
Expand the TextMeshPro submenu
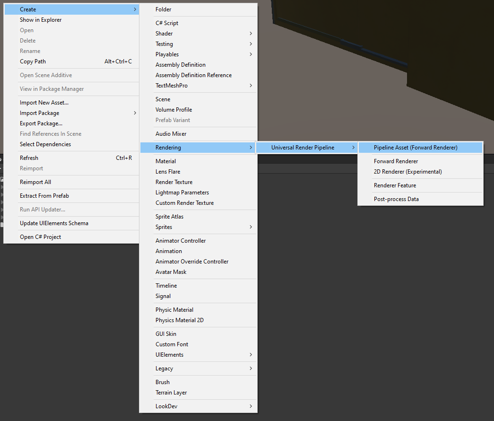click(x=198, y=86)
